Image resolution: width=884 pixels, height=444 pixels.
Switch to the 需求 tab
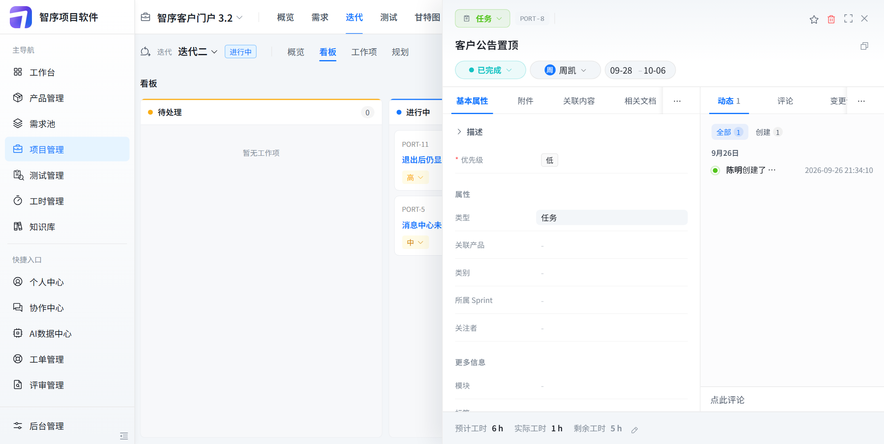[x=320, y=17]
